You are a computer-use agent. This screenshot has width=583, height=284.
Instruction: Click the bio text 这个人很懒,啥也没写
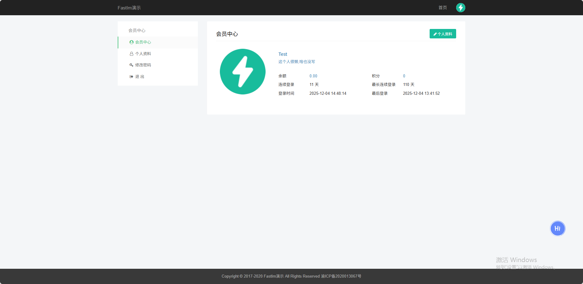(296, 62)
